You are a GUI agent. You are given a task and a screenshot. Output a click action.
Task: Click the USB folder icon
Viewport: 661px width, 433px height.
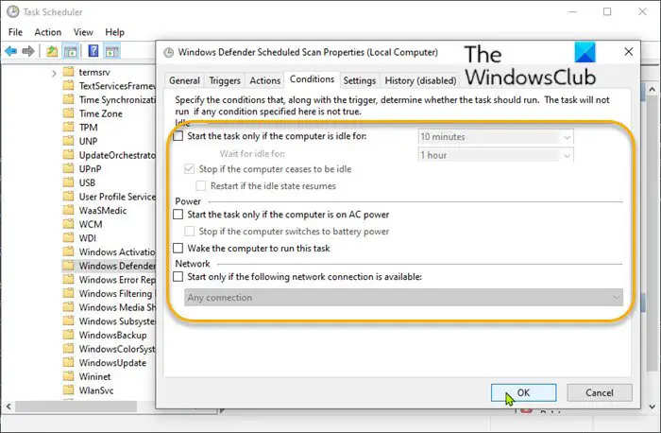pos(68,182)
